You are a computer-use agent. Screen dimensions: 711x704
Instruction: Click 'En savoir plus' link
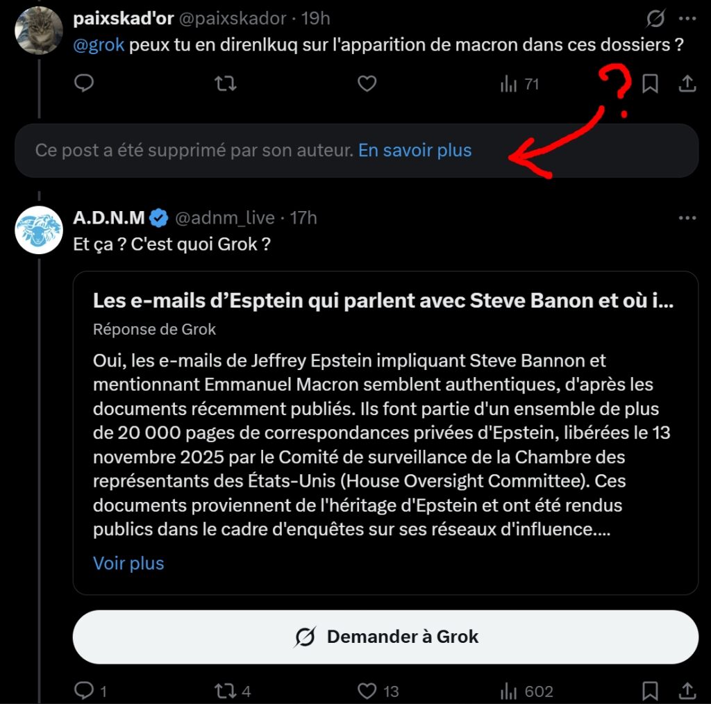415,151
